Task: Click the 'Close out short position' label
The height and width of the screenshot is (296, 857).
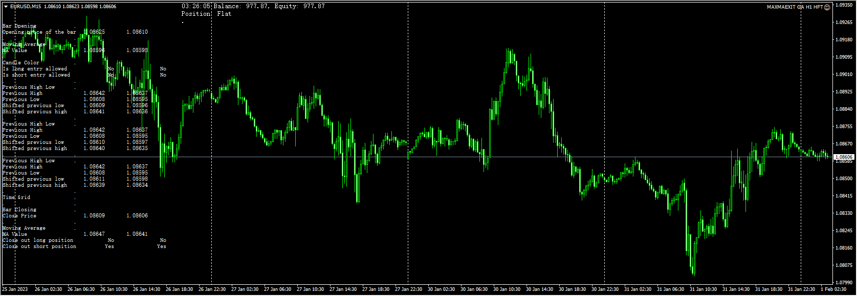Action: coord(39,246)
